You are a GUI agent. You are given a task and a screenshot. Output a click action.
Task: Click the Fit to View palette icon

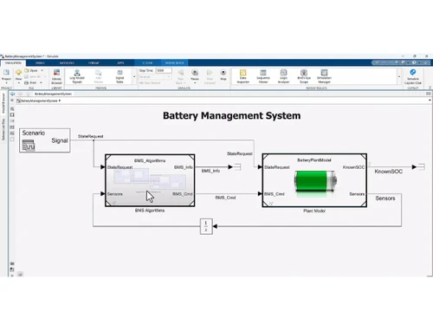pyautogui.click(x=12, y=114)
